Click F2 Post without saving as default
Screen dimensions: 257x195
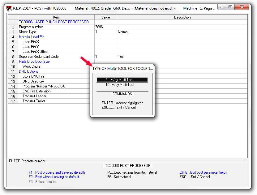tap(54, 177)
